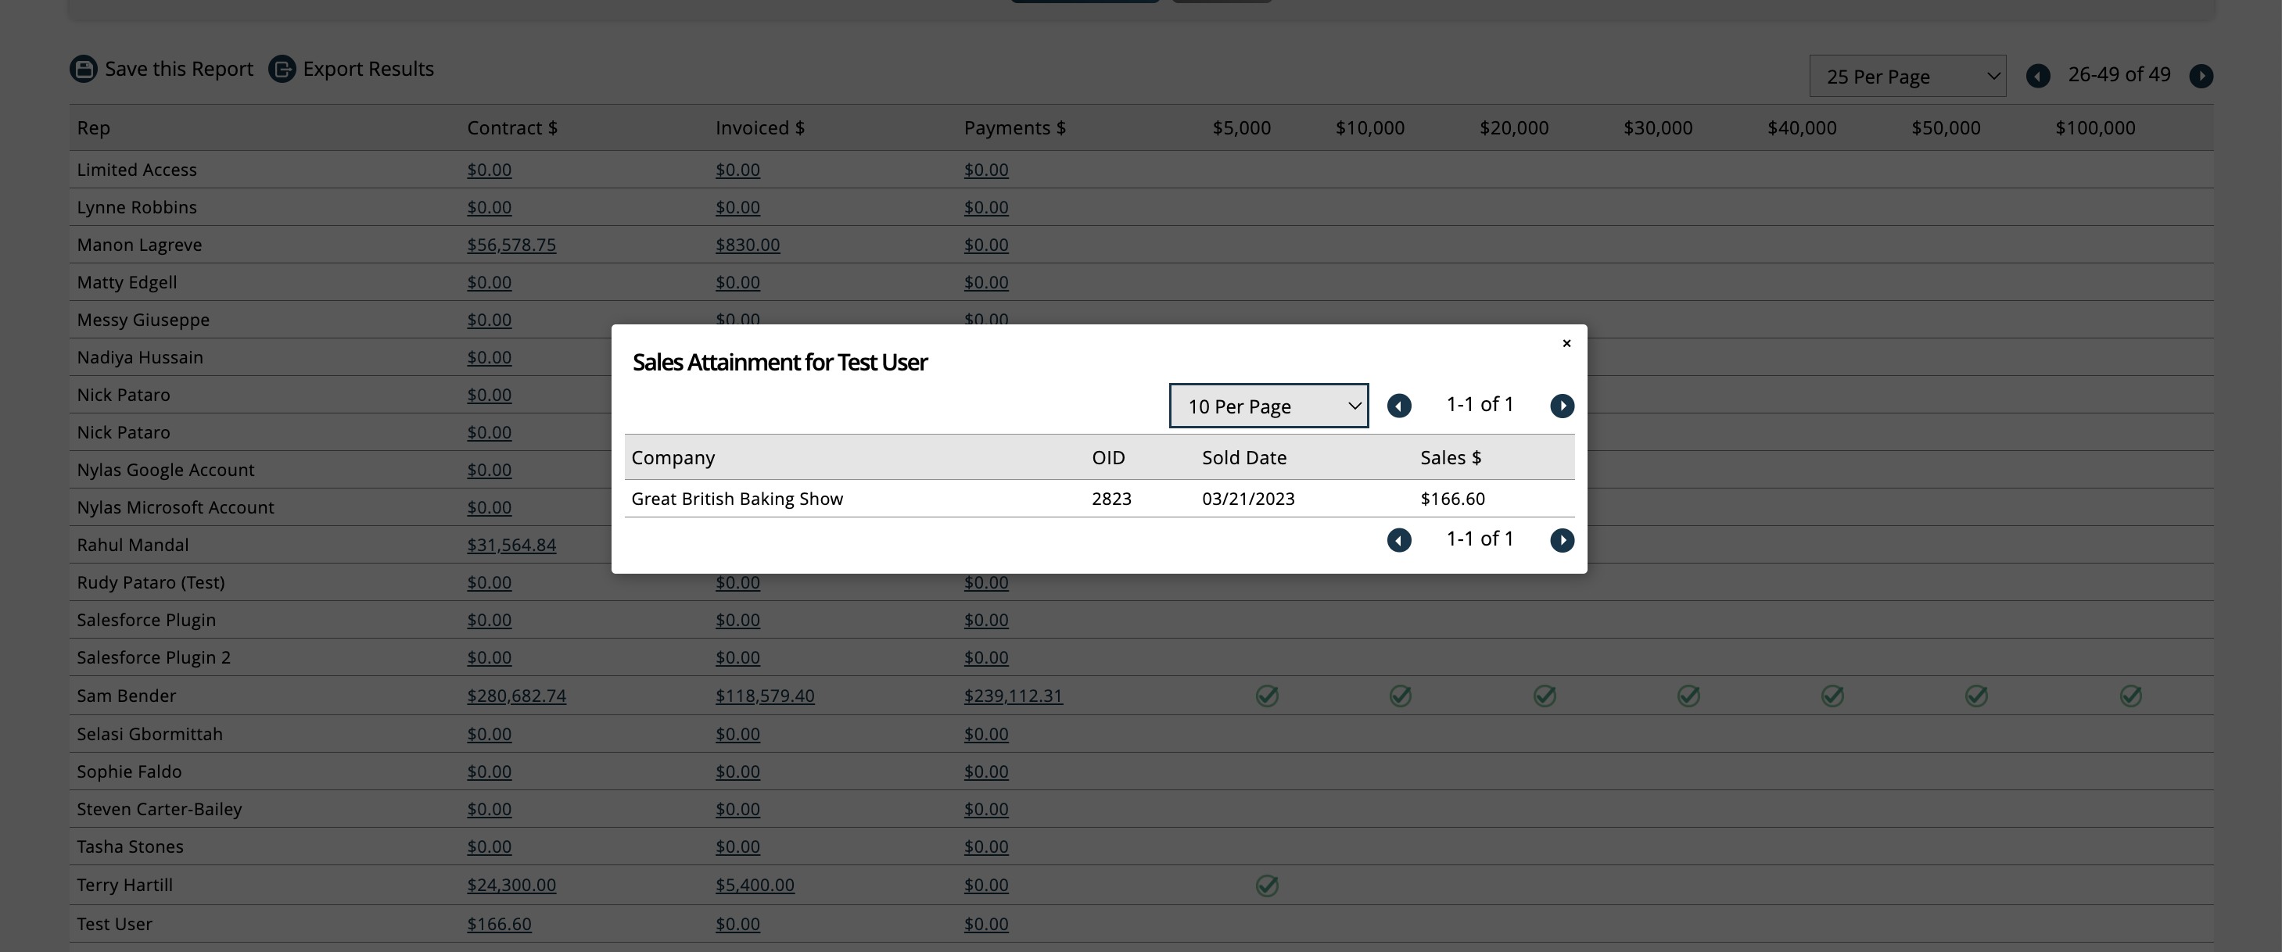Open the 10 Per Page dropdown

(x=1268, y=406)
